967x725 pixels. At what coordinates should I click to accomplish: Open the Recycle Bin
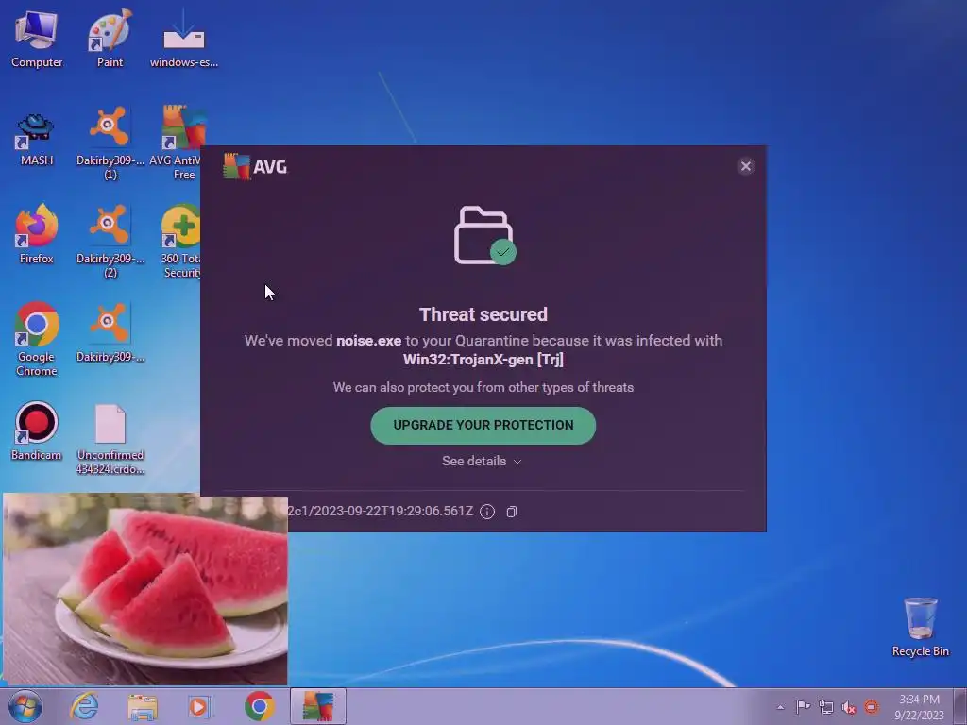(920, 627)
